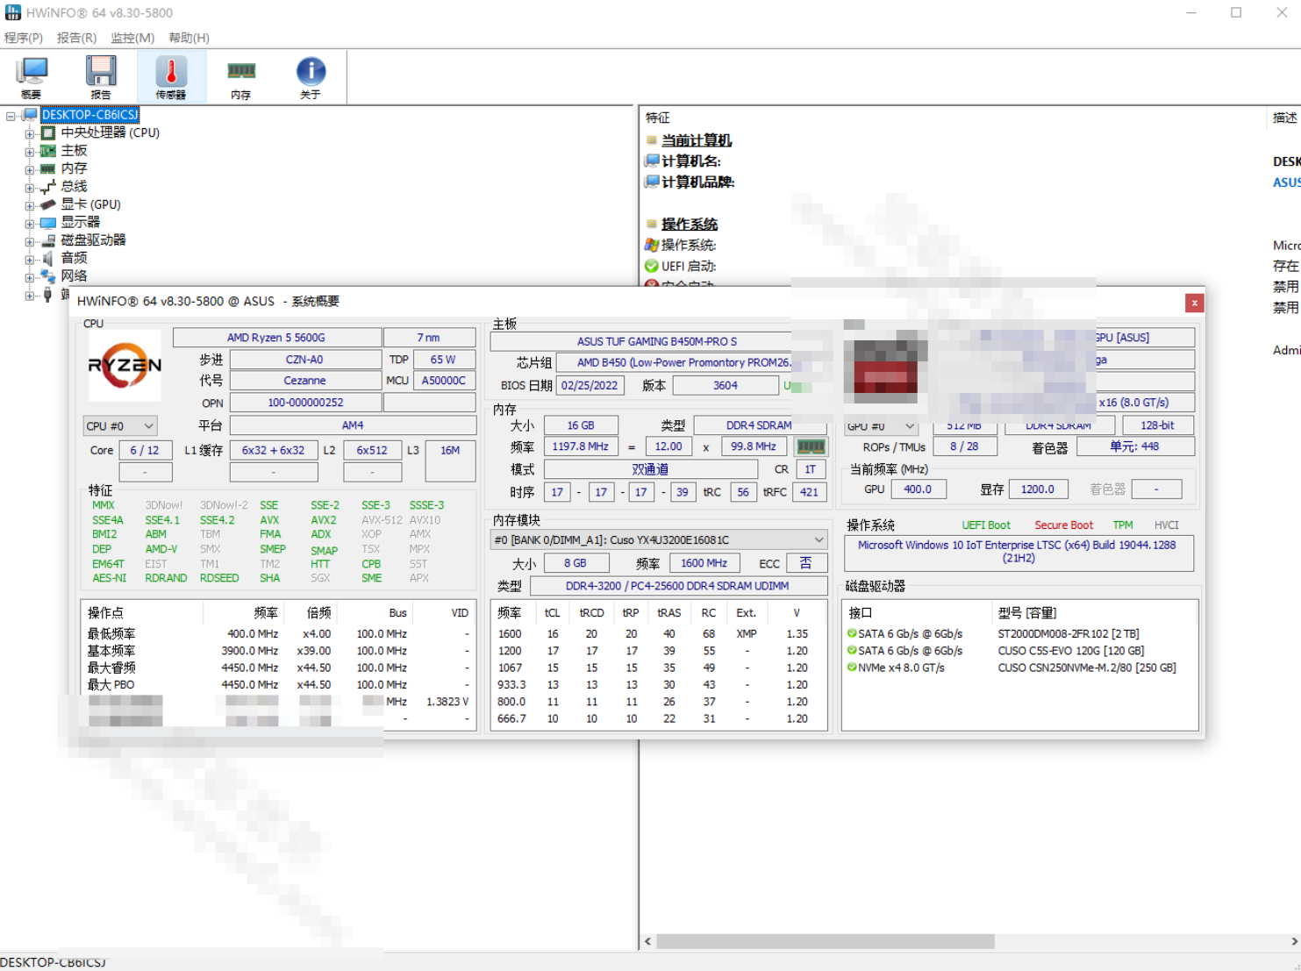Screen dimensions: 1301x971
Task: Click the OPN 100-000000252 field
Action: click(x=305, y=403)
